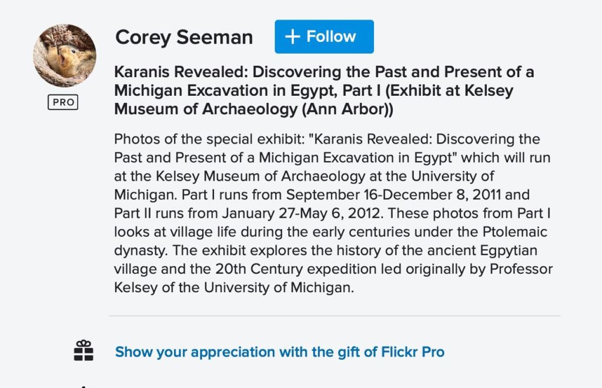Click the Karanis Revealed album title
The image size is (602, 388).
[x=324, y=72]
